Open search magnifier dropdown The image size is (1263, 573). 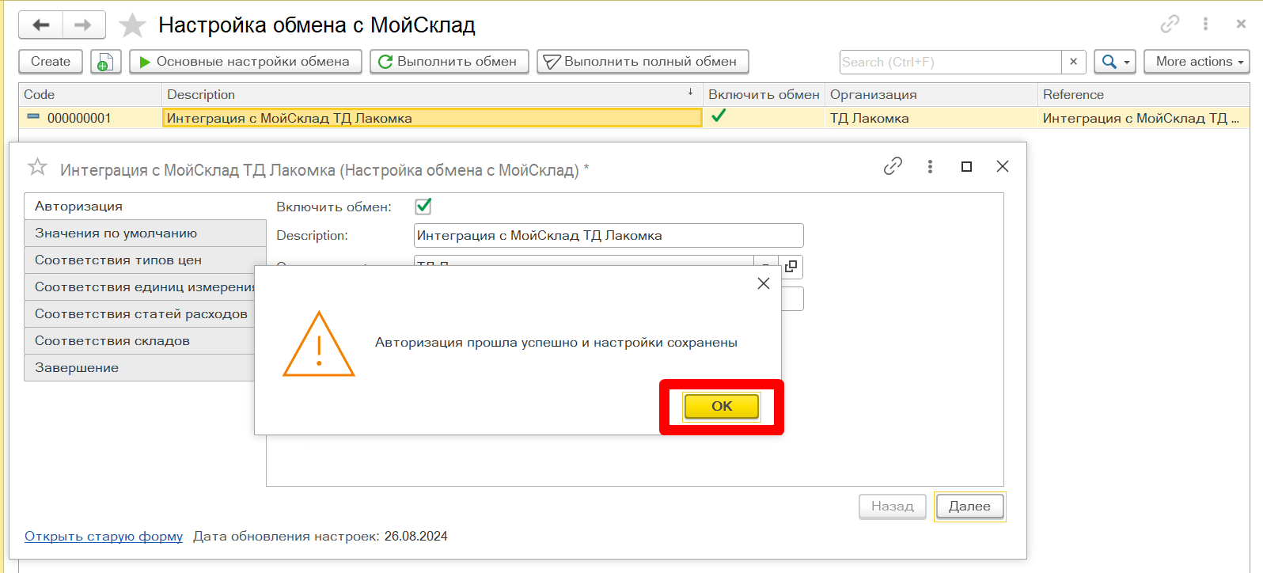coord(1115,62)
